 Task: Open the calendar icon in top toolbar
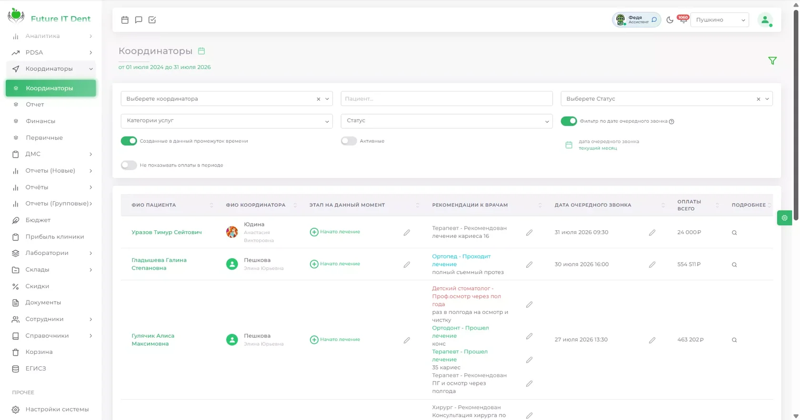point(125,20)
